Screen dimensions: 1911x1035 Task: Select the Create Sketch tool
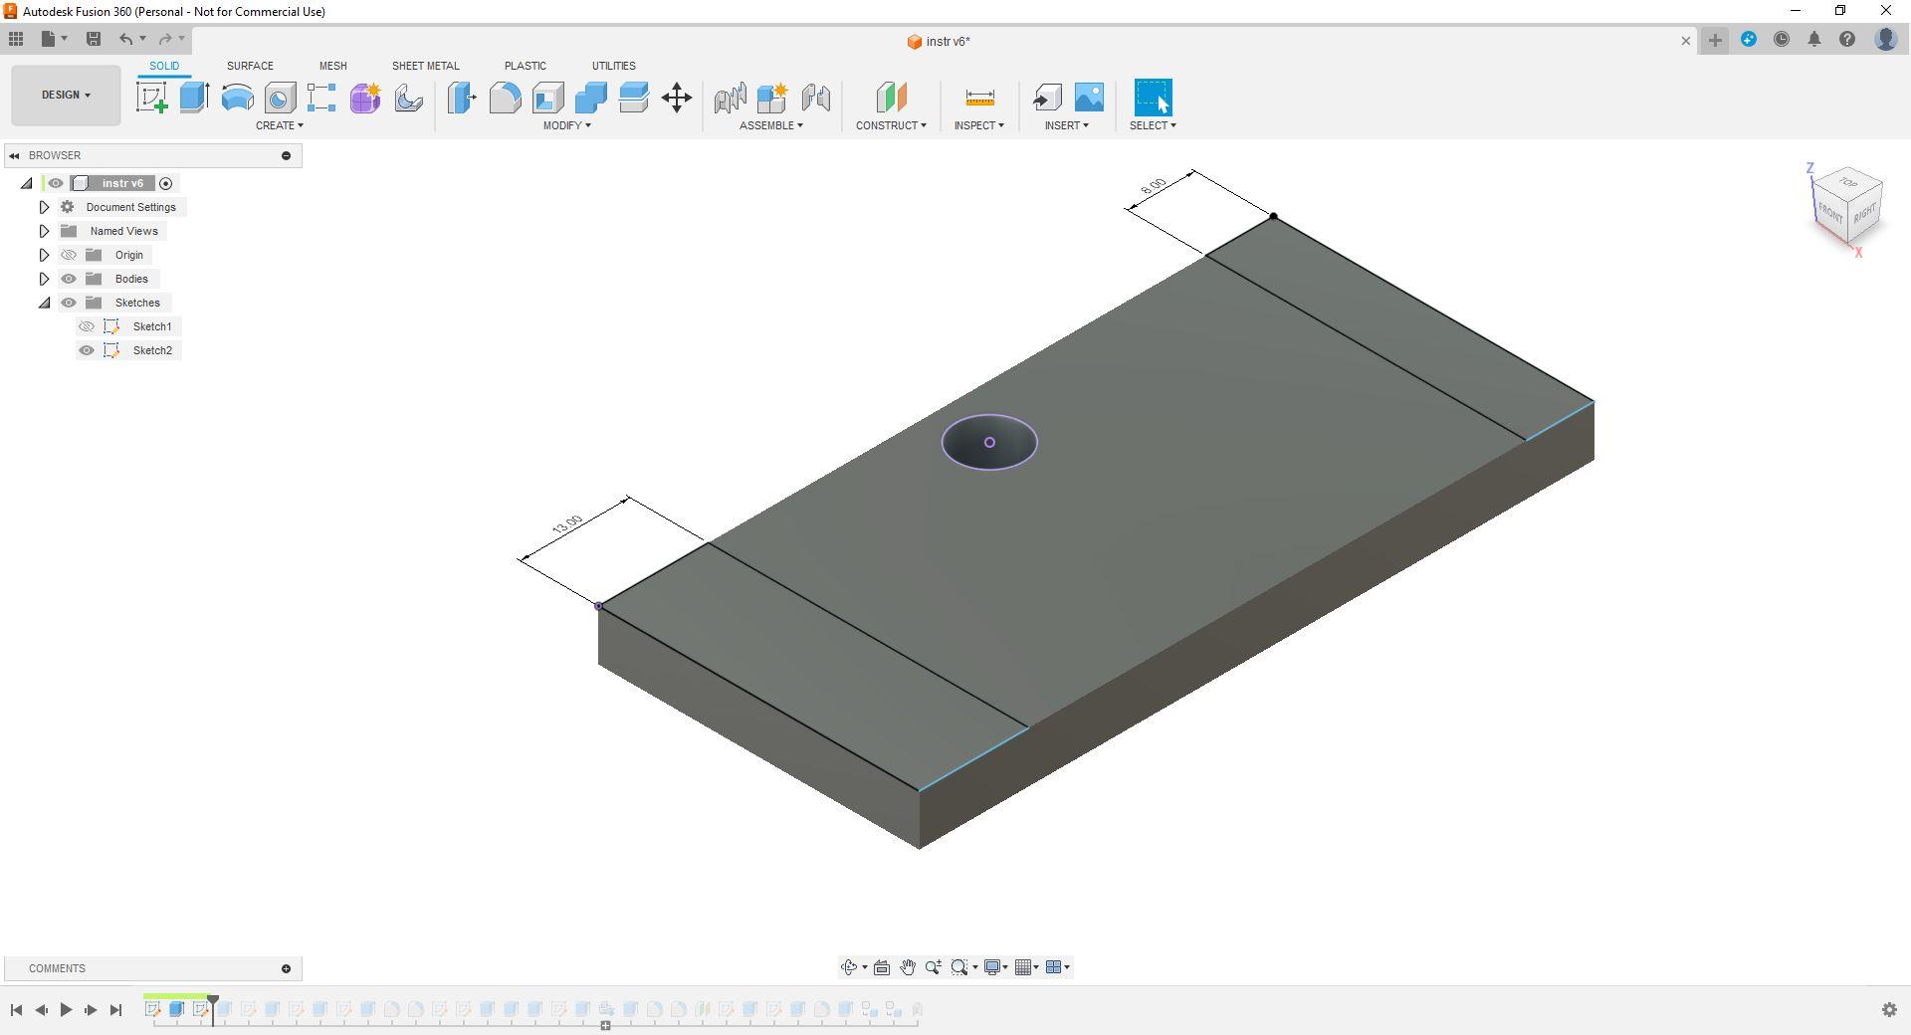click(151, 98)
